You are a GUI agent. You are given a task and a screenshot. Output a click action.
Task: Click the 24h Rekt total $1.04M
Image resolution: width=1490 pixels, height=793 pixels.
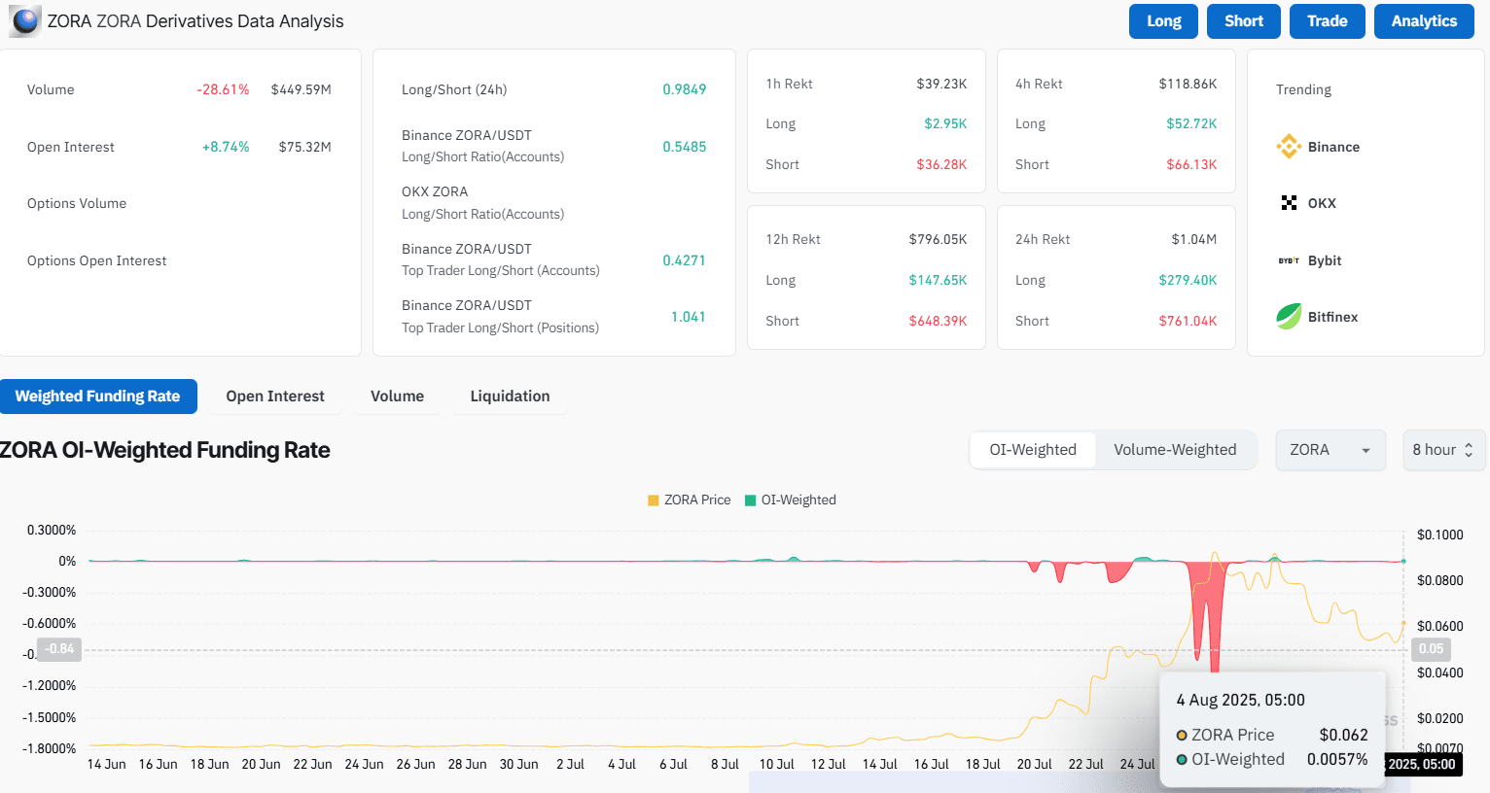pyautogui.click(x=1194, y=239)
